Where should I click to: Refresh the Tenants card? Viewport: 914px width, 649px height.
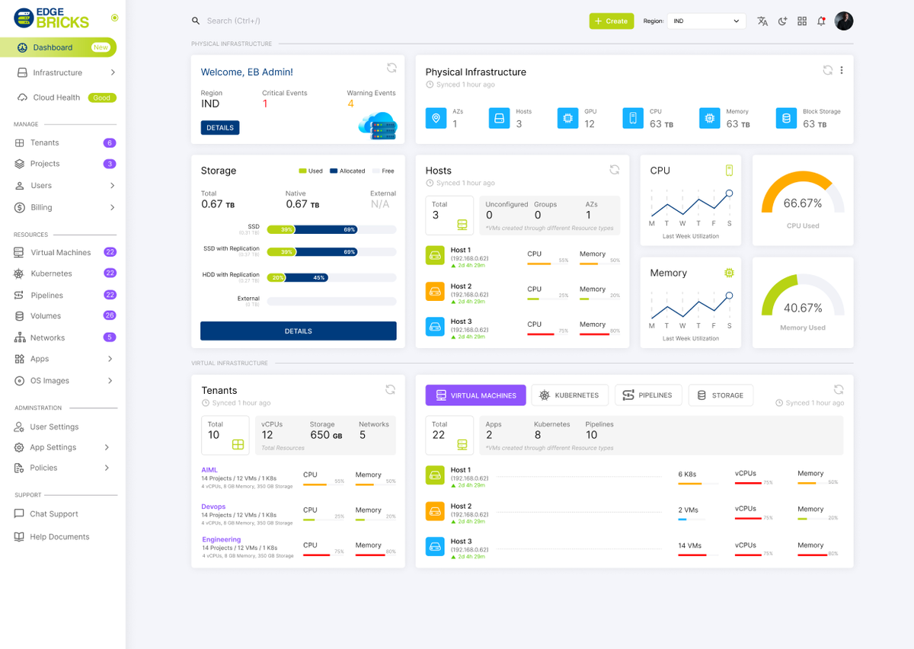tap(390, 389)
